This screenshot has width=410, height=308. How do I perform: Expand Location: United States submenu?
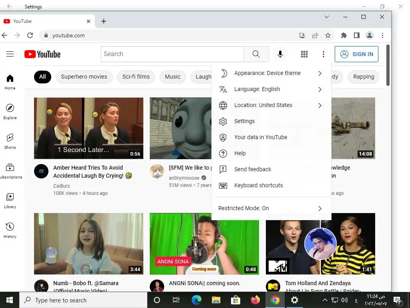[271, 105]
